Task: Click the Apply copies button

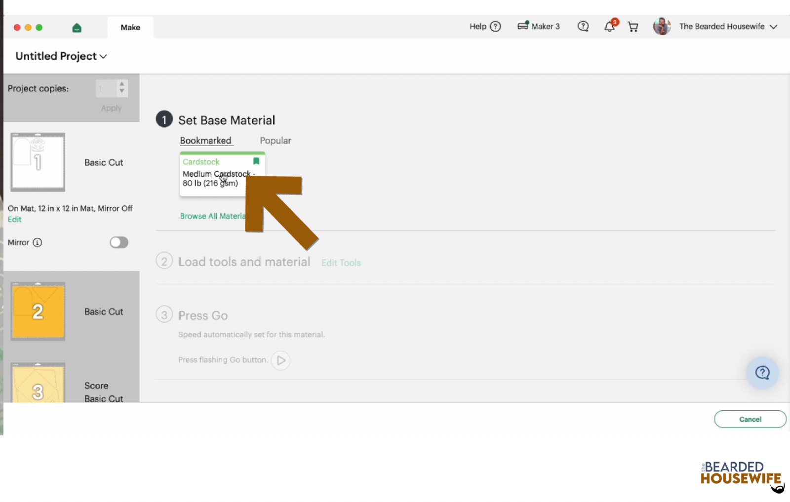Action: point(111,108)
